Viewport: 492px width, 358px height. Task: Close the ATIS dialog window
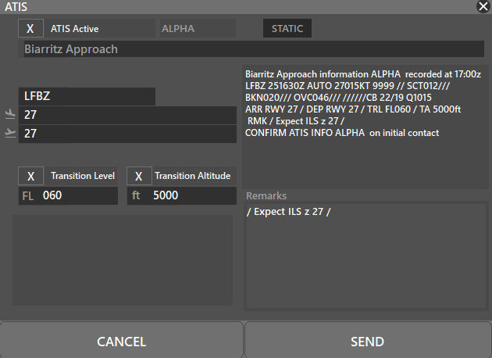point(483,6)
